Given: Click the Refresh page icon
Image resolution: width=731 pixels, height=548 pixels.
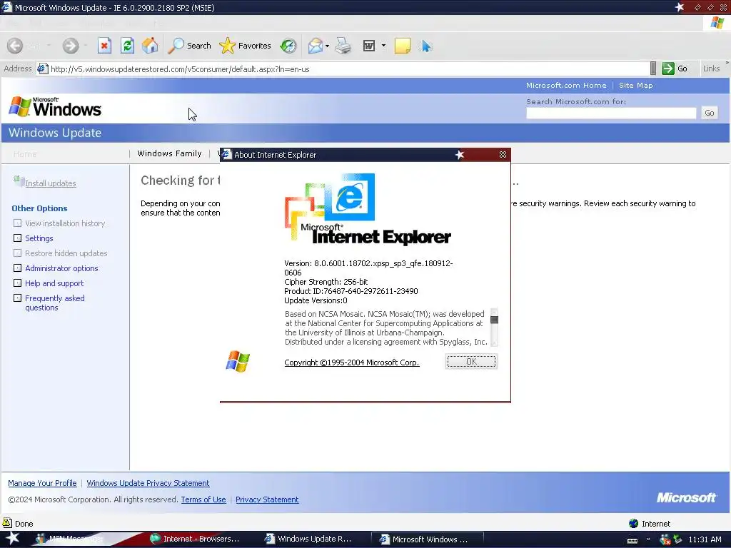Looking at the screenshot, I should tap(127, 46).
